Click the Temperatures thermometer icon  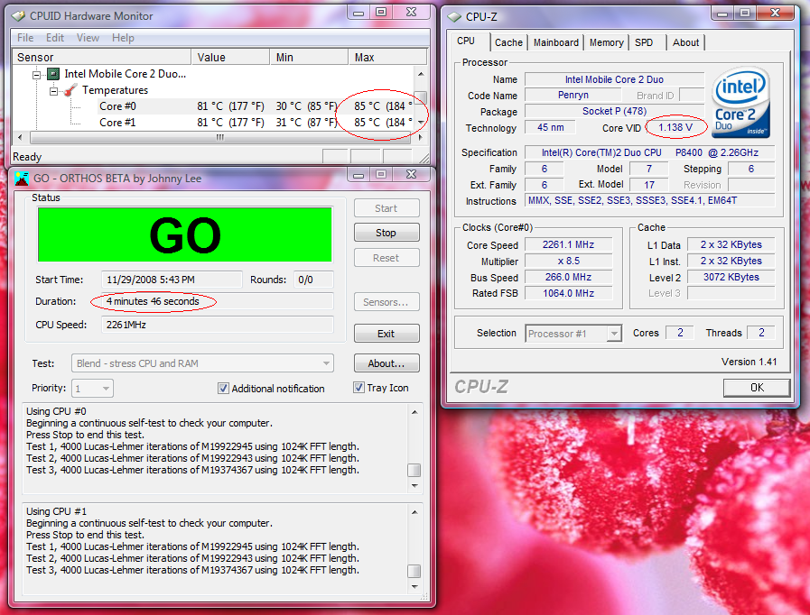(70, 90)
